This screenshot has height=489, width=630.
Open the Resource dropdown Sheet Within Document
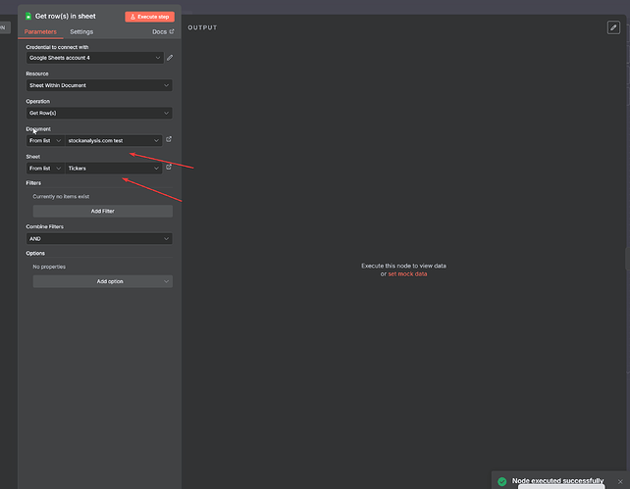99,85
